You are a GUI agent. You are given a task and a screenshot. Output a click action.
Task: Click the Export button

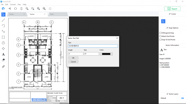[172, 9]
